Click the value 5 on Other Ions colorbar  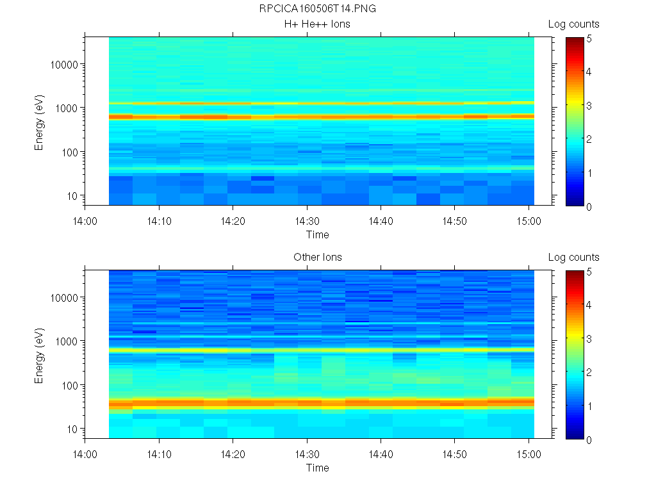589,272
